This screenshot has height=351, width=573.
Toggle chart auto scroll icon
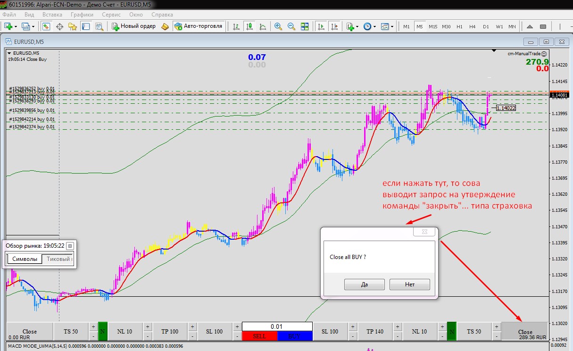322,26
